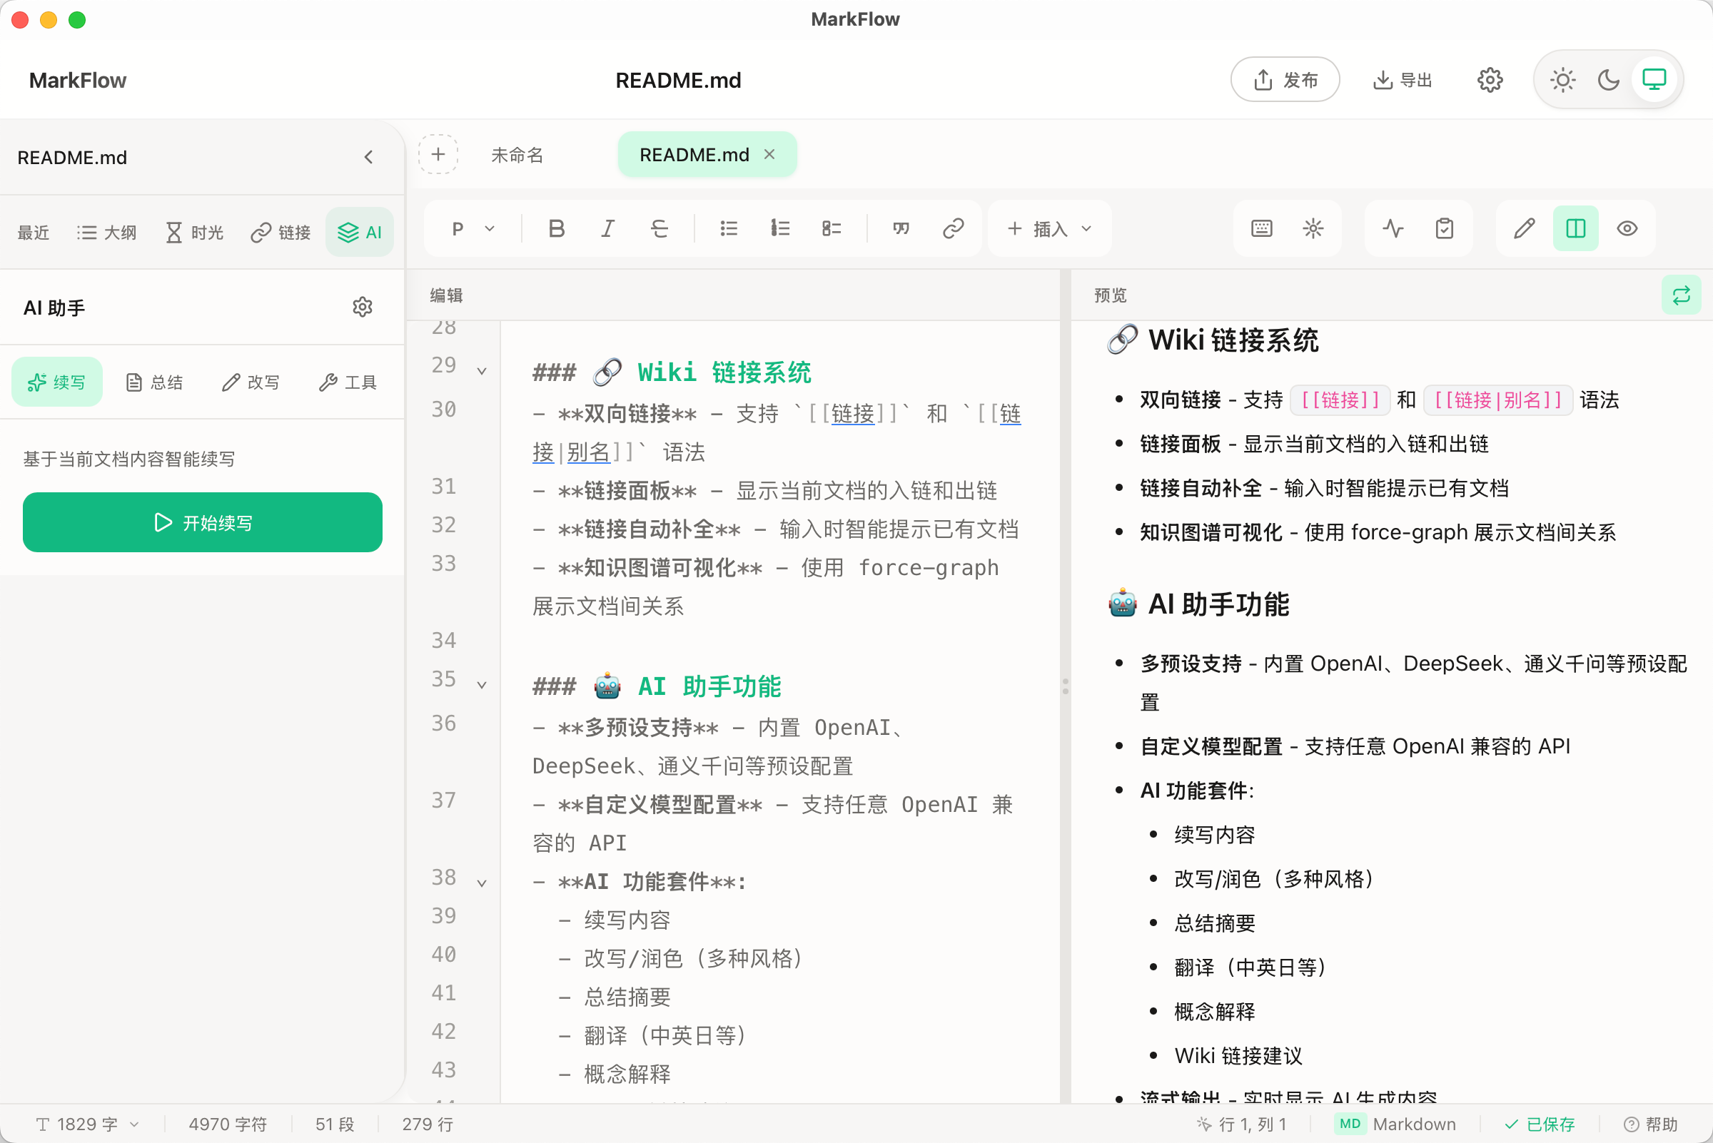Open AI assistant settings gear
This screenshot has height=1143, width=1713.
(363, 307)
